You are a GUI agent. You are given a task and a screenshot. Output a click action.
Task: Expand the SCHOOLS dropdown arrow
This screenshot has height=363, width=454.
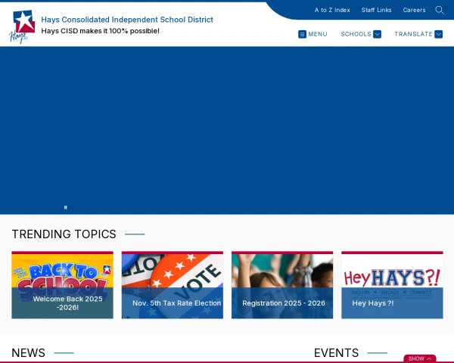tap(377, 34)
